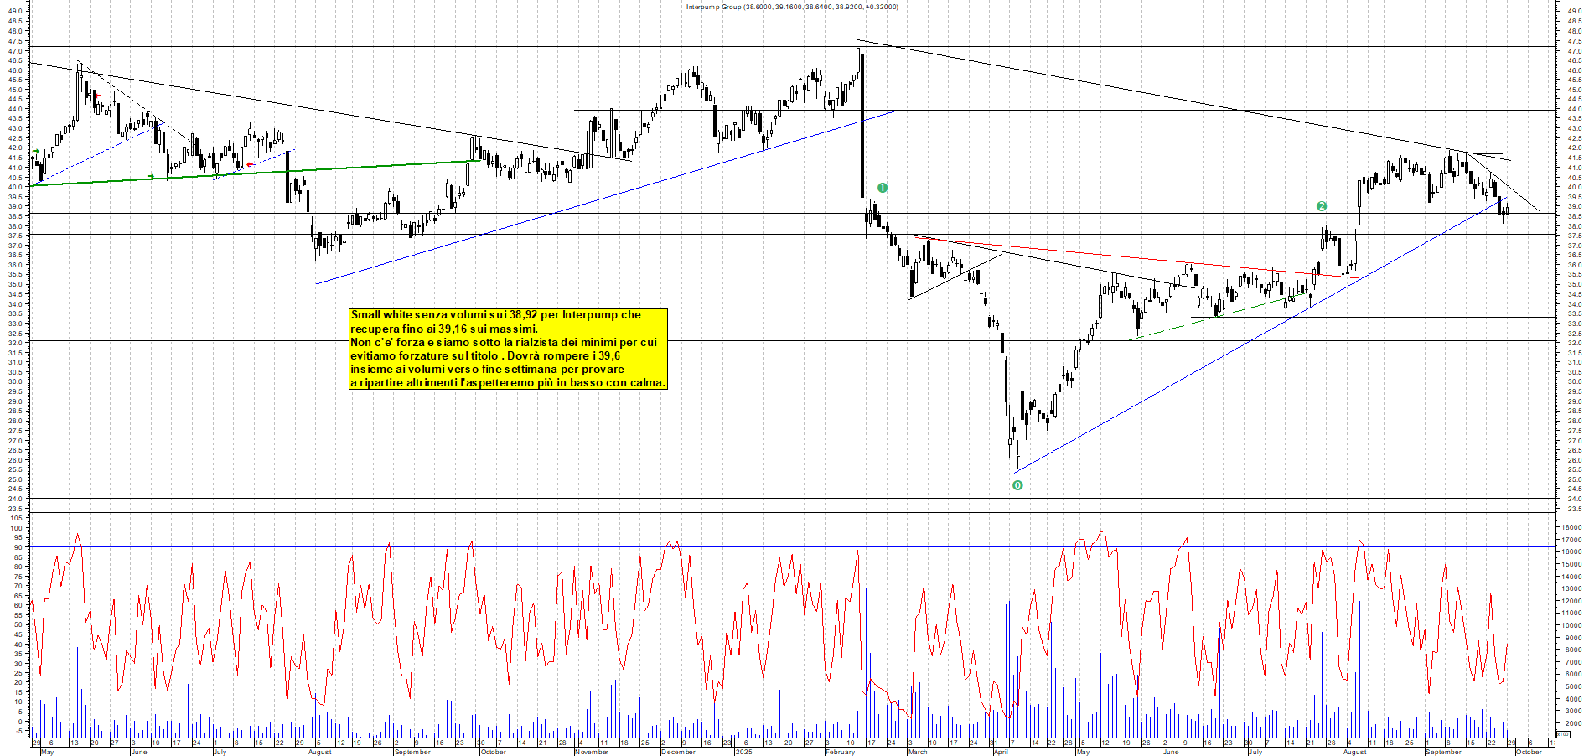Select the green arrow on the thick green trendline
The height and width of the screenshot is (756, 1584).
(x=151, y=177)
